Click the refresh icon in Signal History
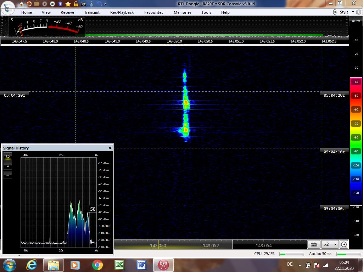Viewport: 363px width, 272px height. pyautogui.click(x=8, y=166)
